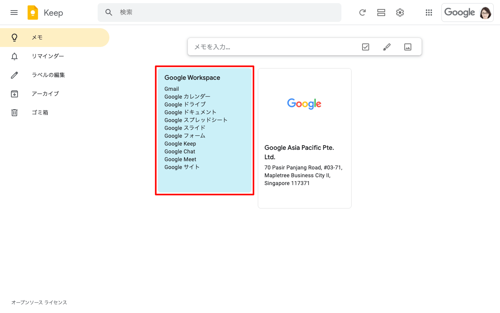This screenshot has height=313, width=500.
Task: Click the yellow Keep logo icon
Action: click(33, 13)
